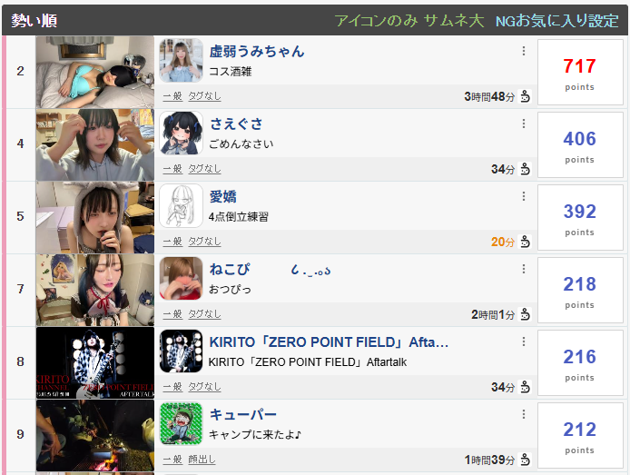
Task: Click the viewer icon beside 2時間1分
Action: (525, 314)
